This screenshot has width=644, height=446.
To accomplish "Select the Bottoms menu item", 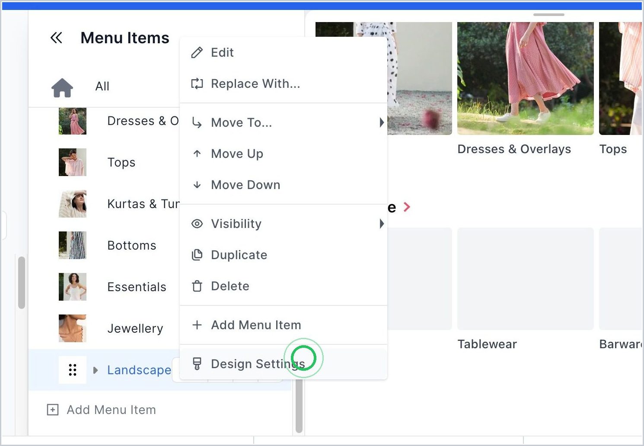I will coord(132,245).
